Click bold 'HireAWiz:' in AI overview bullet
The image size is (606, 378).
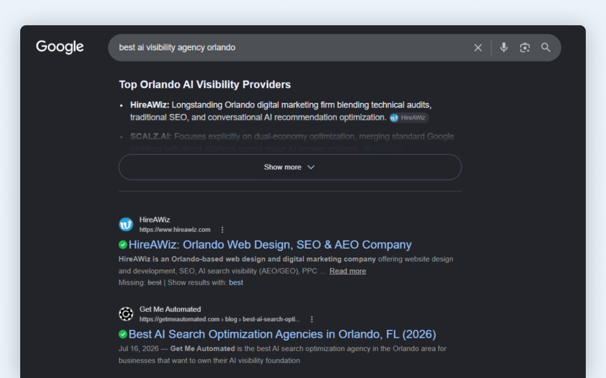click(149, 105)
